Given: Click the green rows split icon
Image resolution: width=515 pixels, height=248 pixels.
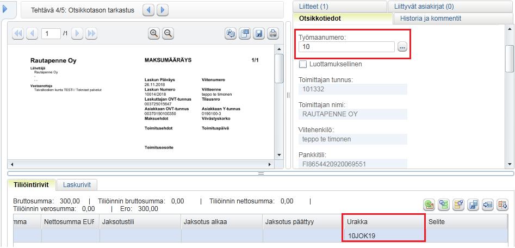Looking at the screenshot, I should [x=444, y=205].
